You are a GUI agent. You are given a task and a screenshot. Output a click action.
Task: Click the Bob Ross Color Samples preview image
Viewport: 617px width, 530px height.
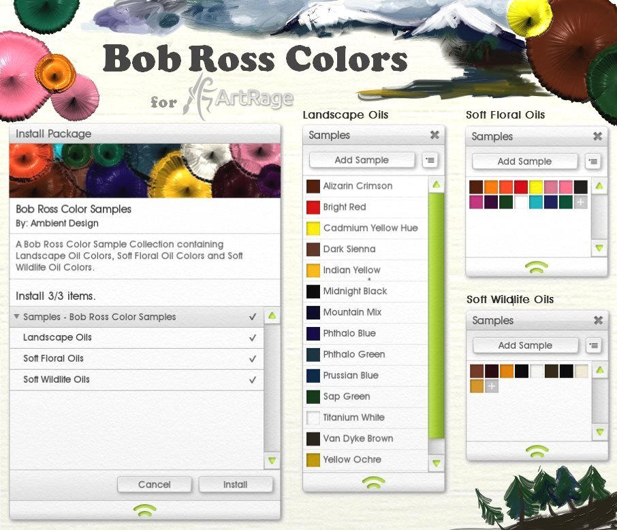[145, 170]
